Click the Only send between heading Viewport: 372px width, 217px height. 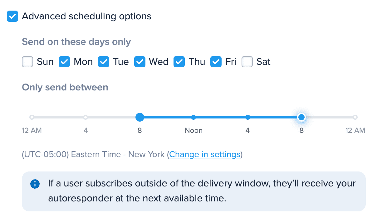point(65,87)
